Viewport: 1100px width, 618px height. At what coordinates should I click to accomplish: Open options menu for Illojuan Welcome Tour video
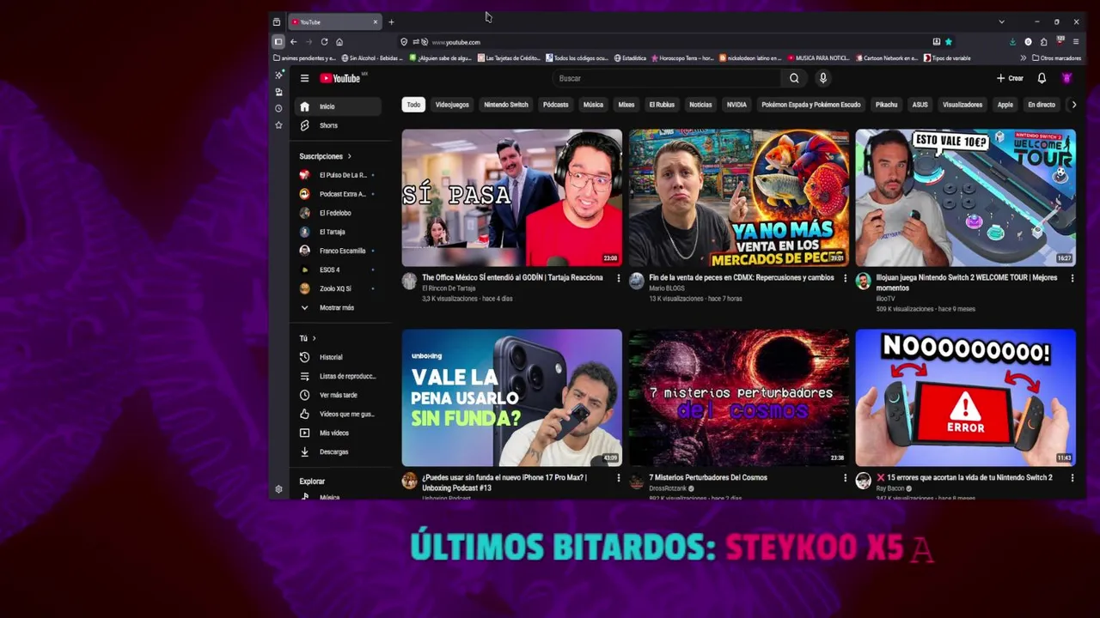tap(1072, 278)
